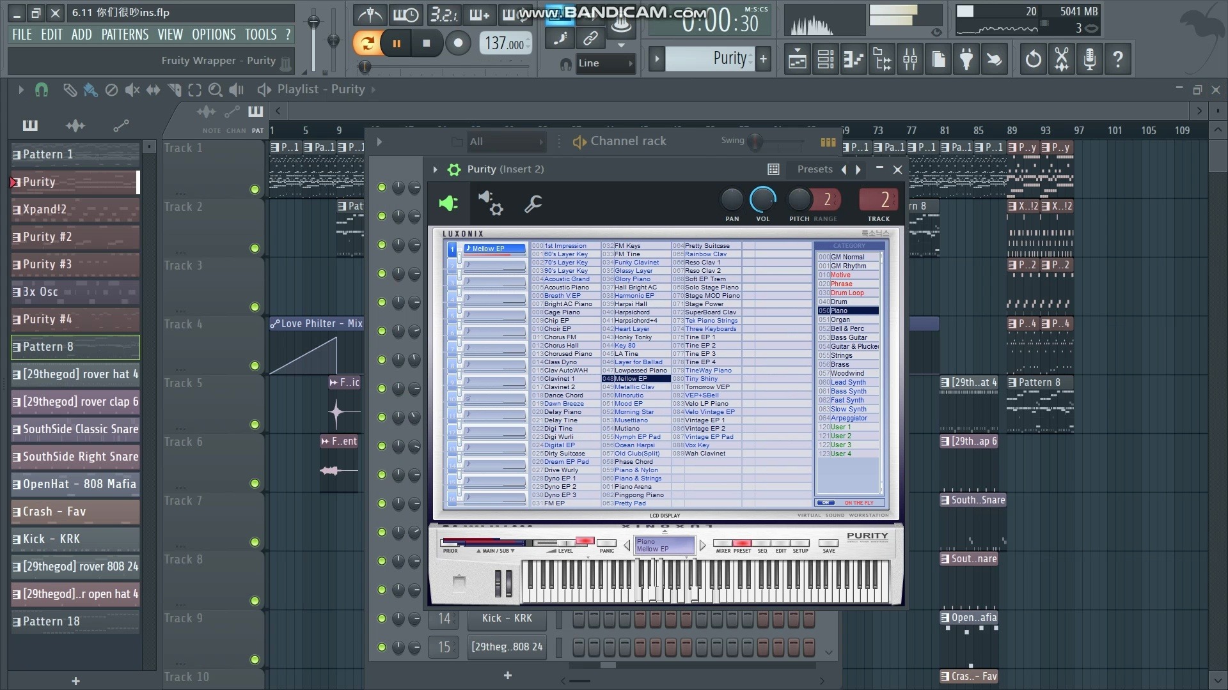Open Purity plugin window options arrow

[x=435, y=169]
